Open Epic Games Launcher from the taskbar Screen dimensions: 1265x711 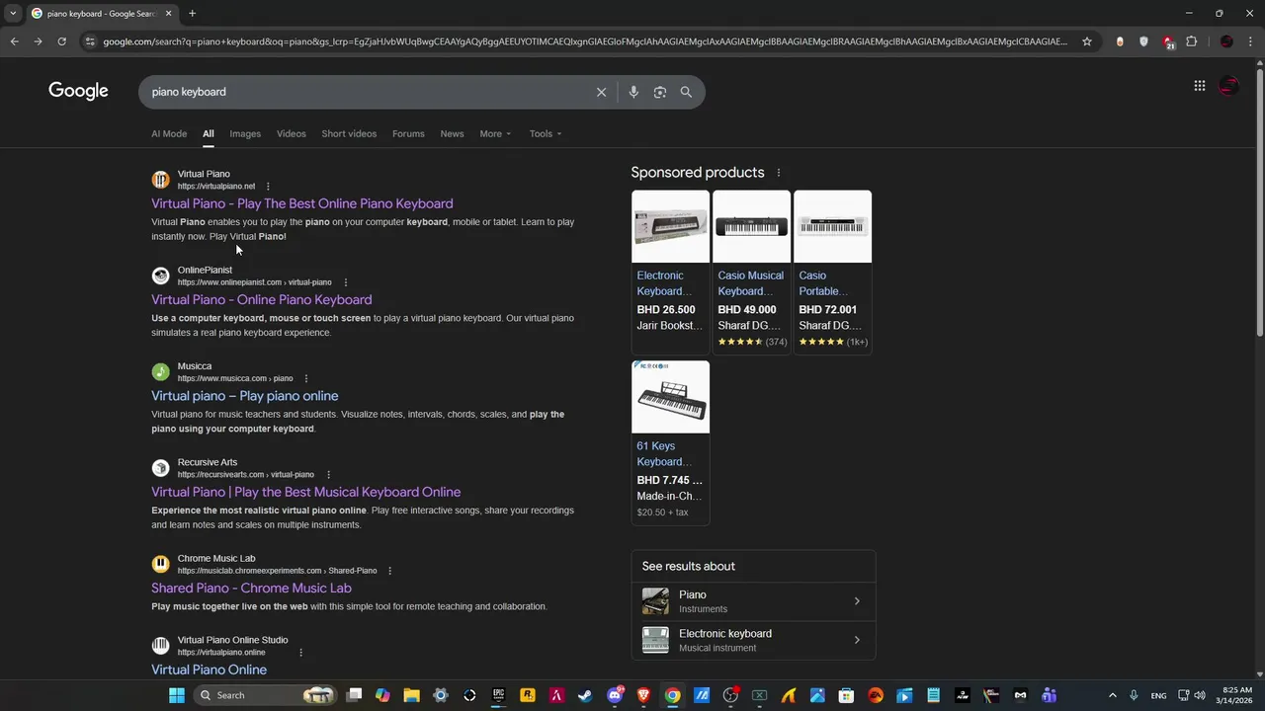point(499,695)
